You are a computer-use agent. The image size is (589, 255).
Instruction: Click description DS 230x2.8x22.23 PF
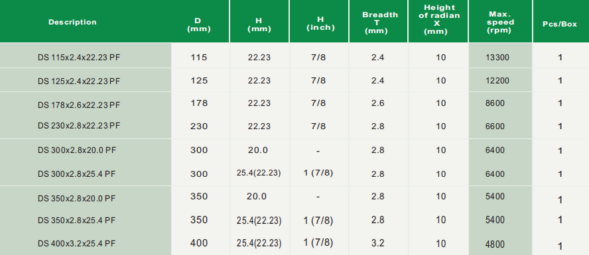tap(79, 126)
